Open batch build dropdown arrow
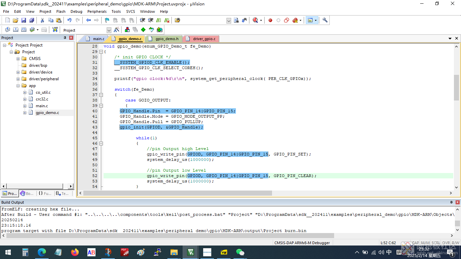Viewport: 461px width, 259px height. [37, 30]
